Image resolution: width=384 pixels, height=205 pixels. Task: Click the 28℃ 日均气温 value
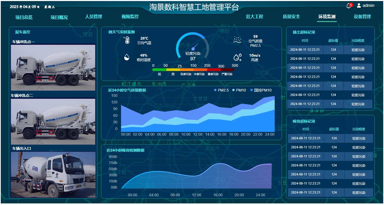coord(144,40)
